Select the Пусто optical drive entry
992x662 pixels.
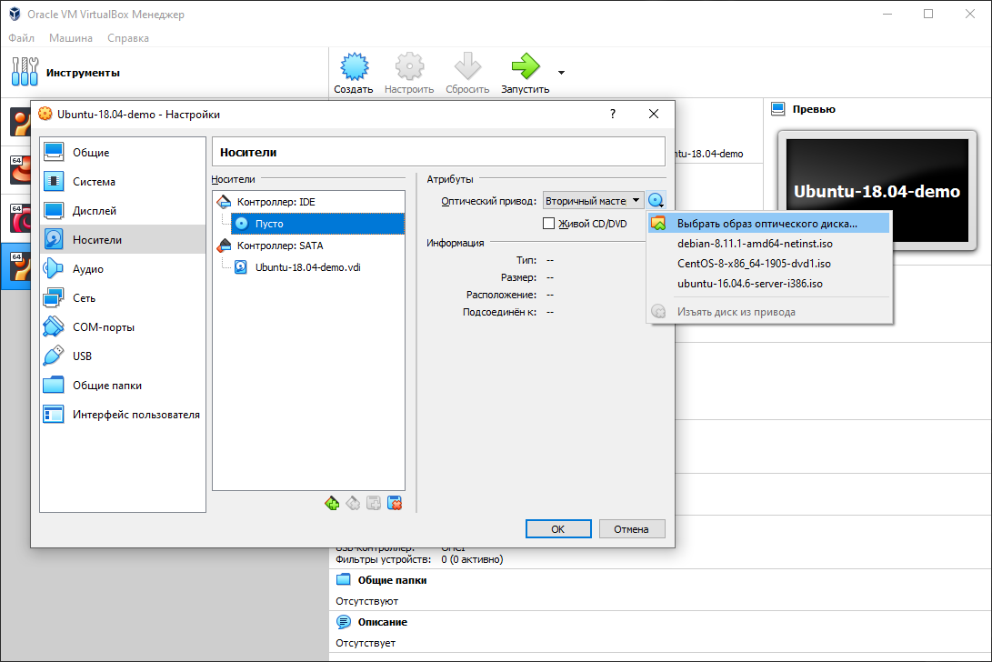click(x=317, y=224)
